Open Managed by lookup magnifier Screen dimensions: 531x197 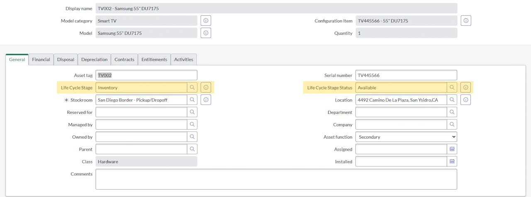(x=192, y=125)
